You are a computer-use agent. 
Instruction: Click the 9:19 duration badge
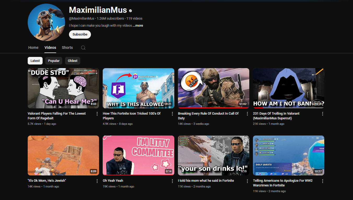244,171
